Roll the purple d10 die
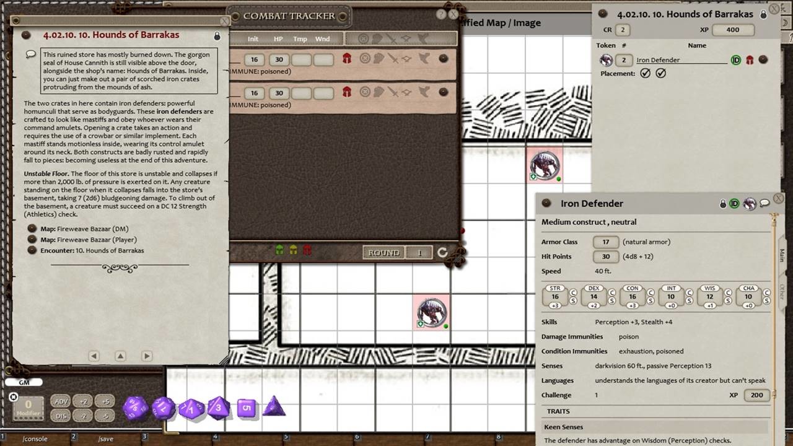 pyautogui.click(x=191, y=408)
